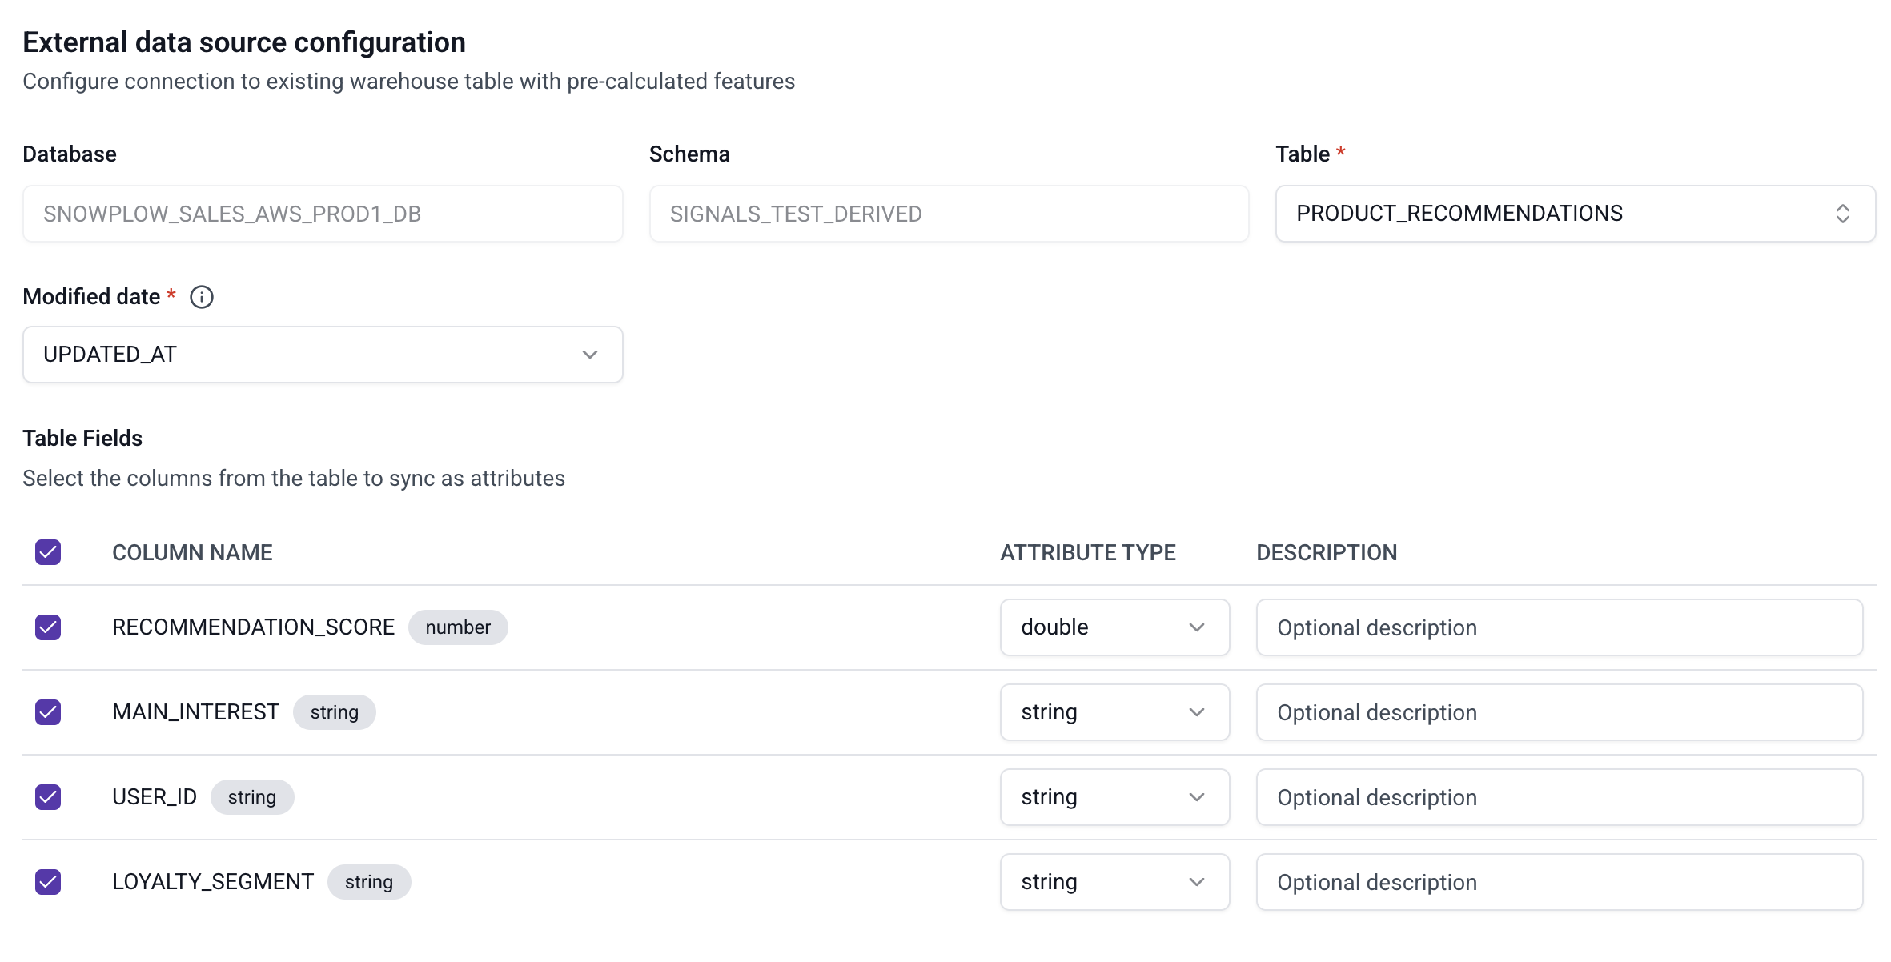Image resolution: width=1891 pixels, height=962 pixels.
Task: Open attribute type dropdown for RECOMMENDATION_SCORE
Action: [1114, 627]
